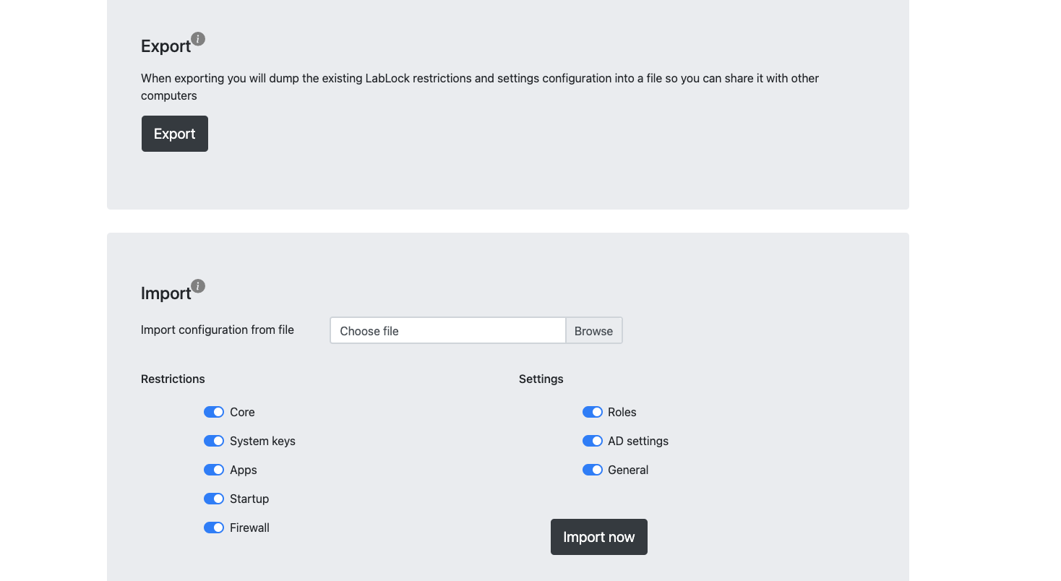This screenshot has width=1061, height=581.
Task: Toggle the Core restrictions switch
Action: [214, 412]
